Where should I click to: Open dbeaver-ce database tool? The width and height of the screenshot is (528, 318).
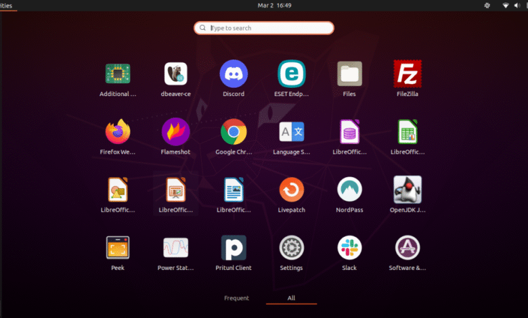click(176, 73)
